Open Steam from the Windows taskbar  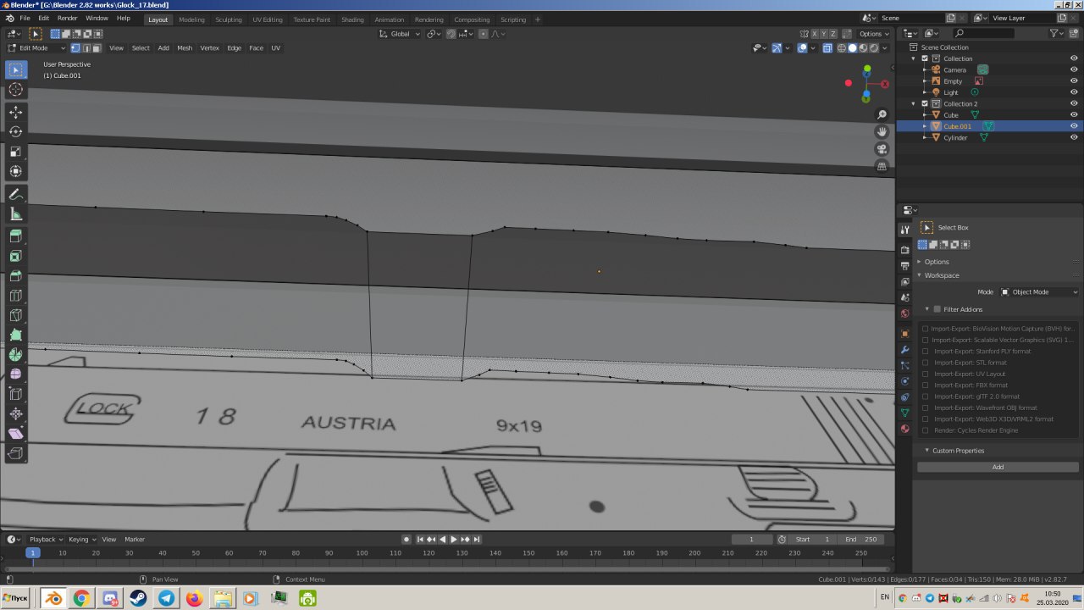point(137,599)
